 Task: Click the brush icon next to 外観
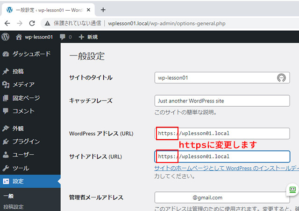point(6,128)
